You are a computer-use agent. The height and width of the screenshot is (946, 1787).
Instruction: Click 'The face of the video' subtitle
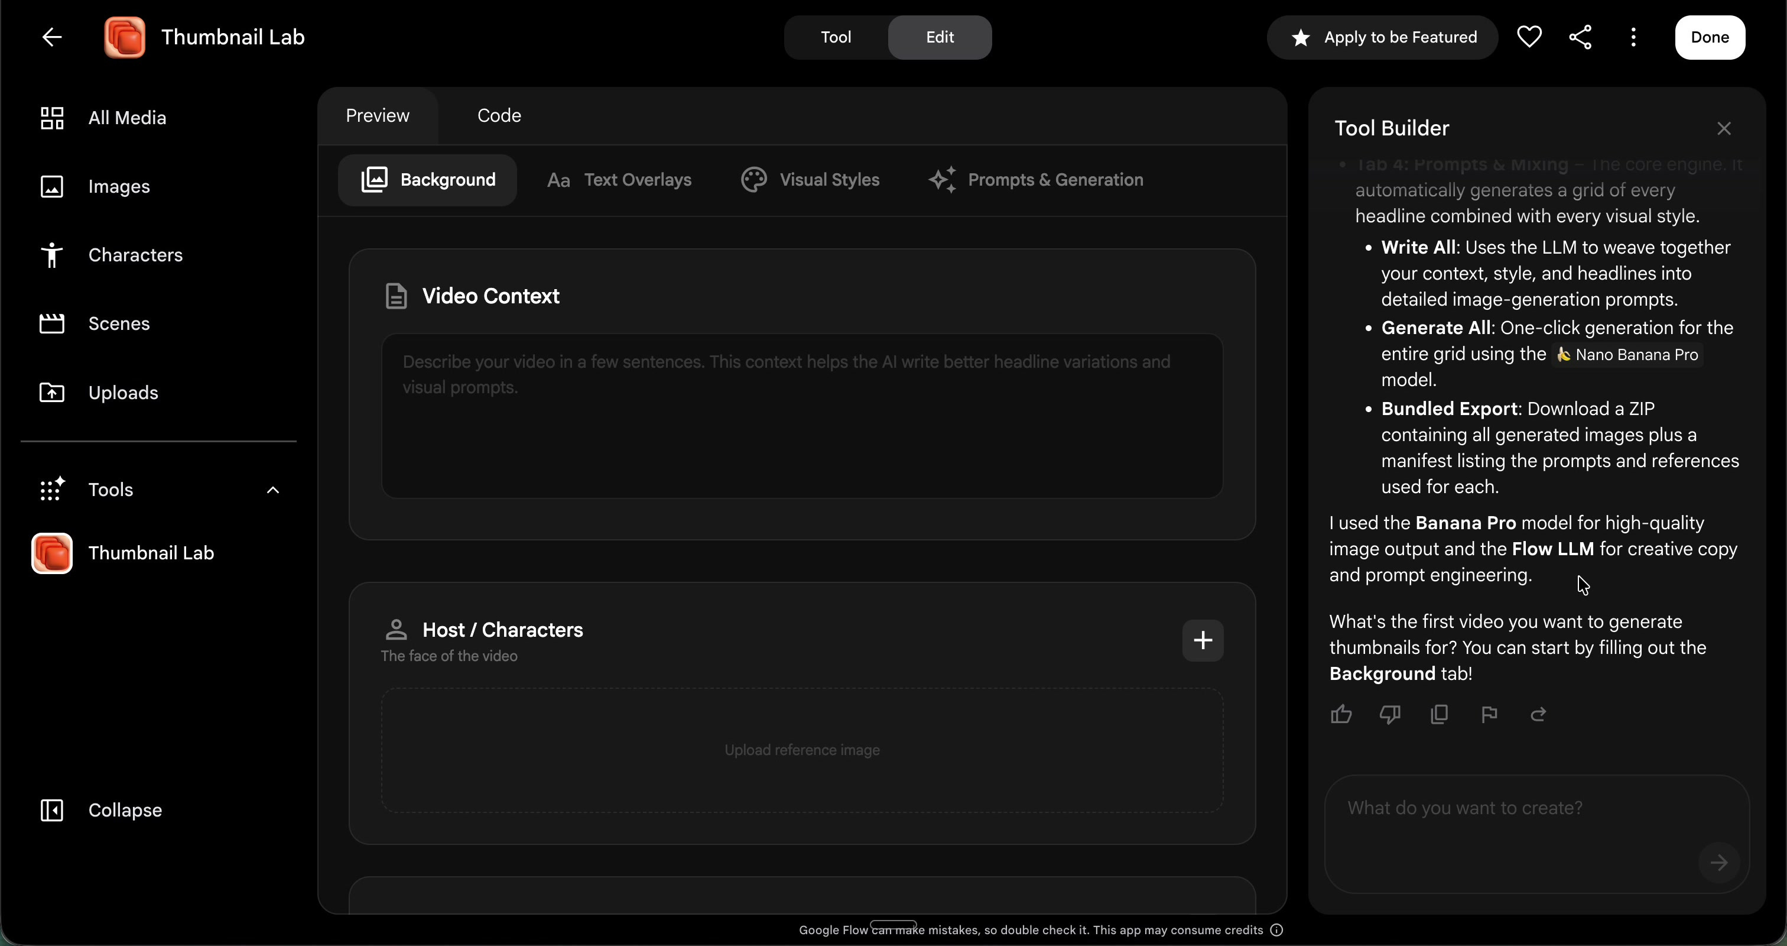pos(449,656)
